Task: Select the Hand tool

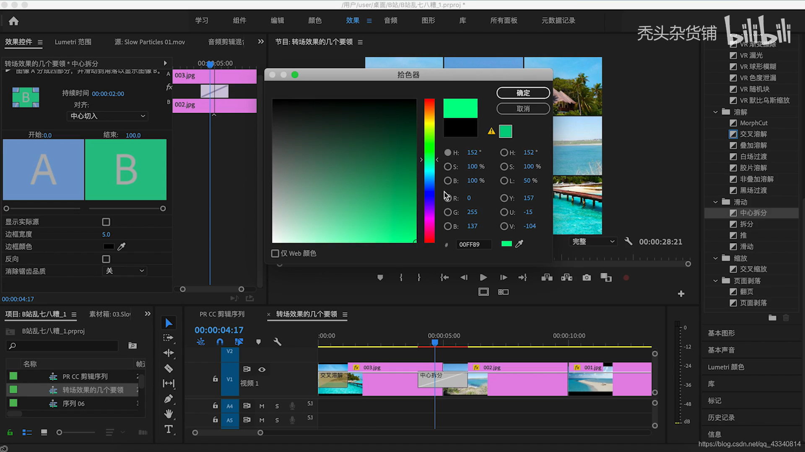Action: coord(169,414)
